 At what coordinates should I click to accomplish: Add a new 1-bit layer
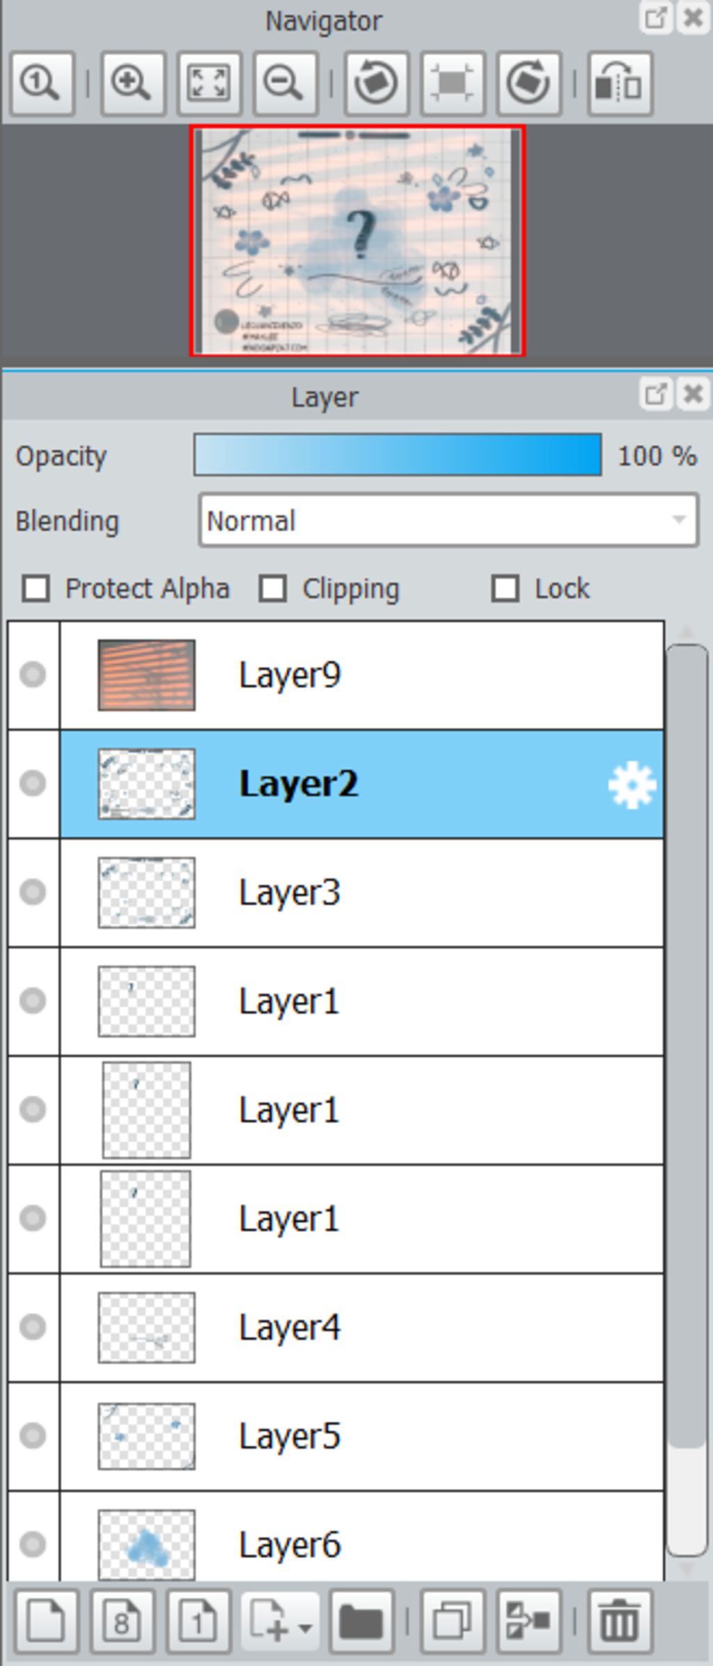198,1621
